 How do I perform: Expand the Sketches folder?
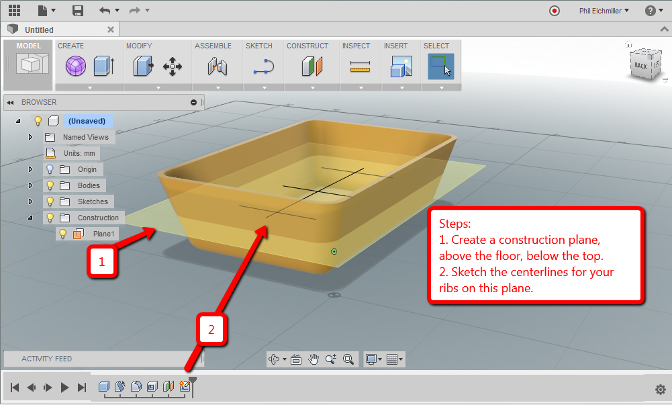click(x=30, y=201)
